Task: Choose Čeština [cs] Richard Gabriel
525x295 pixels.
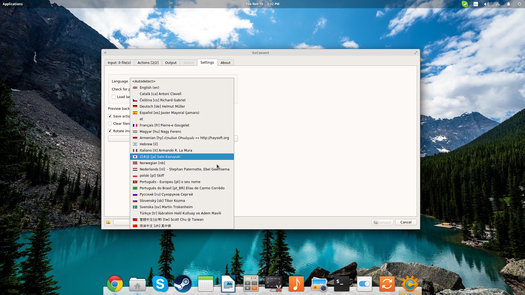Action: coord(182,100)
